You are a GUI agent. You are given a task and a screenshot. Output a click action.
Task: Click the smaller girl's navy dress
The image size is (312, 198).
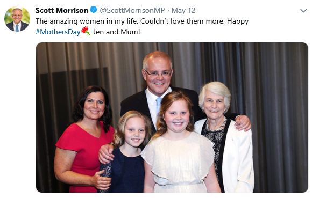pos(123,171)
